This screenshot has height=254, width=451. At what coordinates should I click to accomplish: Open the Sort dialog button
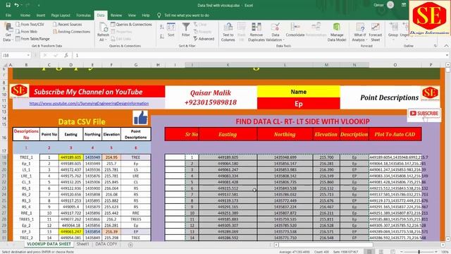(x=171, y=30)
